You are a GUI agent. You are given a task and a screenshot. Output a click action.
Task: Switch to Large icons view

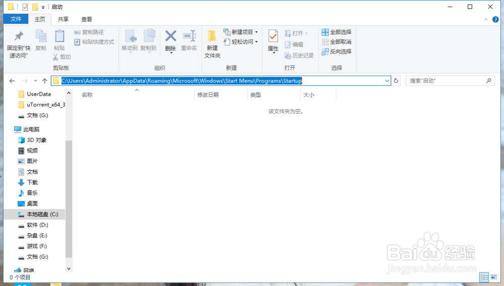[494, 277]
